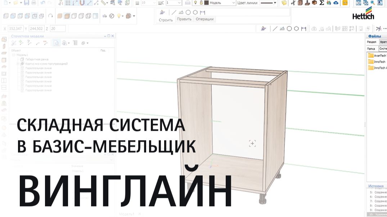Click the camera icon beside render icon
387x217 pixels.
[x=105, y=16]
